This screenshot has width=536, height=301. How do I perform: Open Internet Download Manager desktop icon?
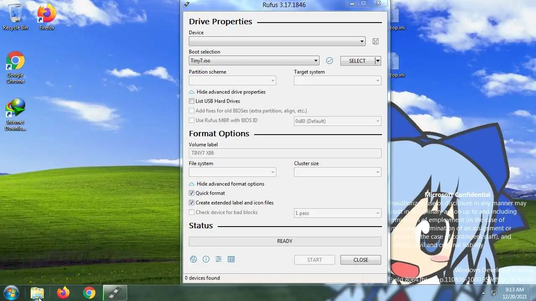15,115
